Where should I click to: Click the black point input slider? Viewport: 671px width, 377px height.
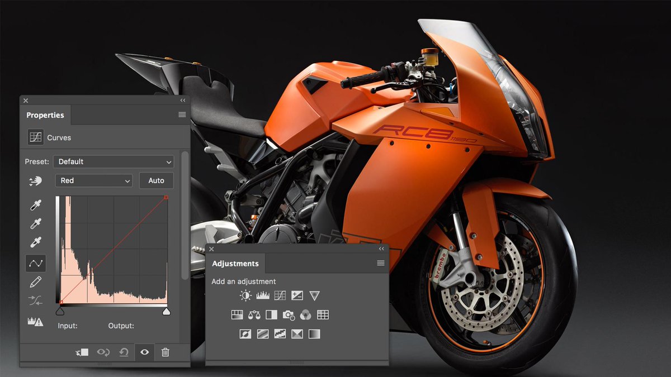pyautogui.click(x=60, y=311)
